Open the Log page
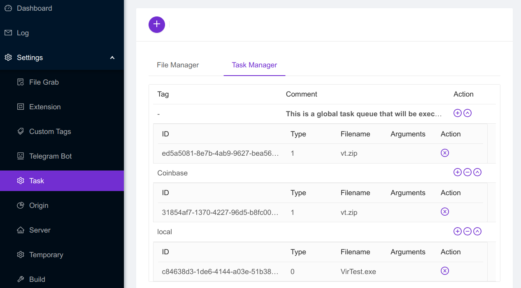The height and width of the screenshot is (288, 521). (23, 33)
